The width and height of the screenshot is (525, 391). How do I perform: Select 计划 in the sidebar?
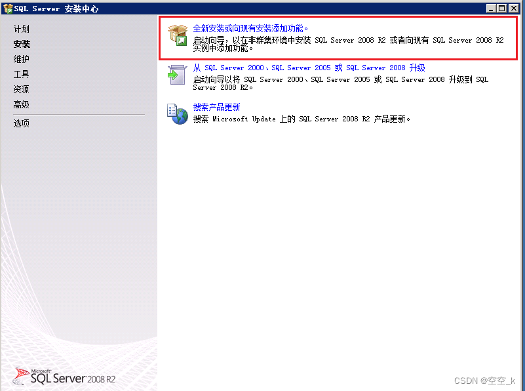(20, 28)
